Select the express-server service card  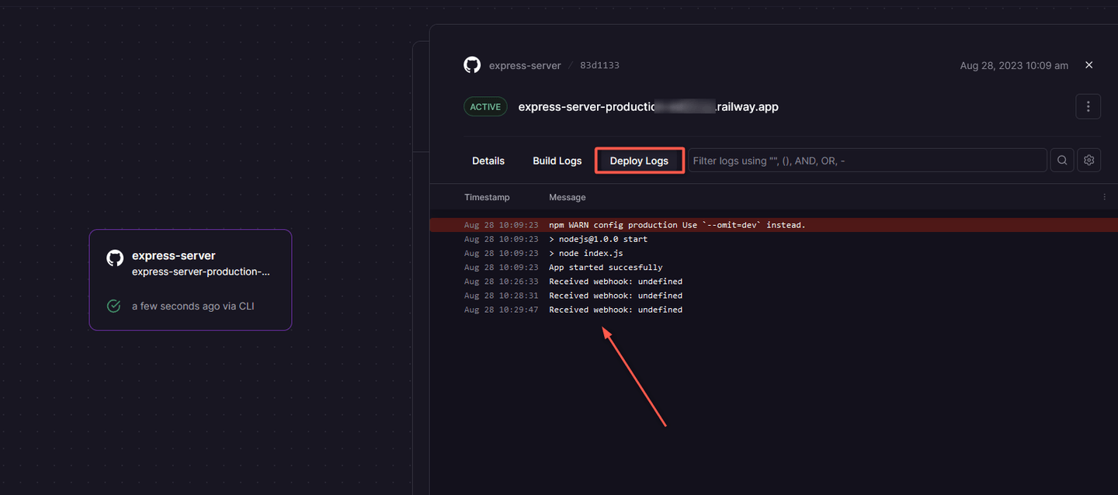[x=190, y=279]
